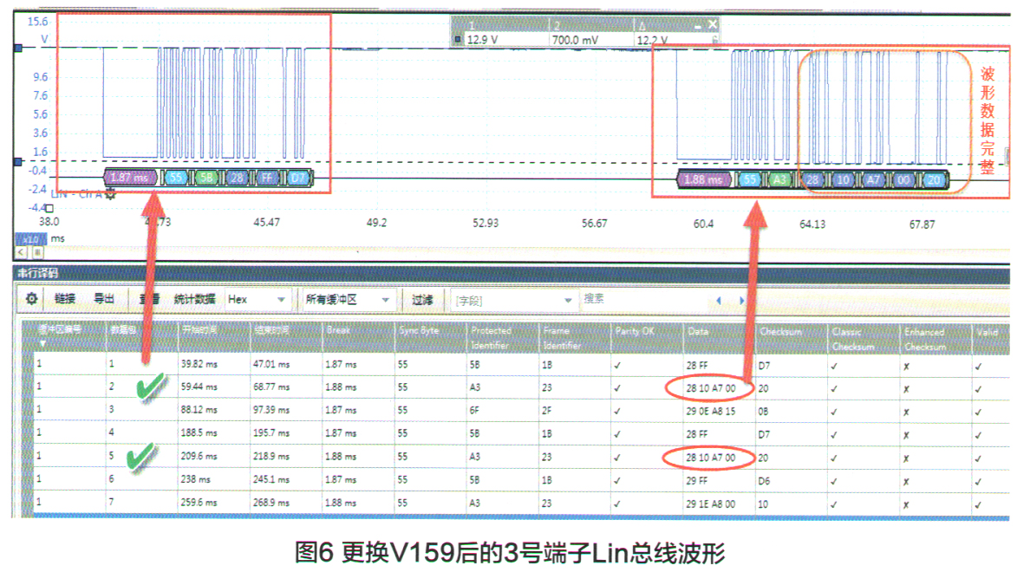Click the left scroll arrow below the waveform
This screenshot has height=572, width=1017.
pos(19,252)
